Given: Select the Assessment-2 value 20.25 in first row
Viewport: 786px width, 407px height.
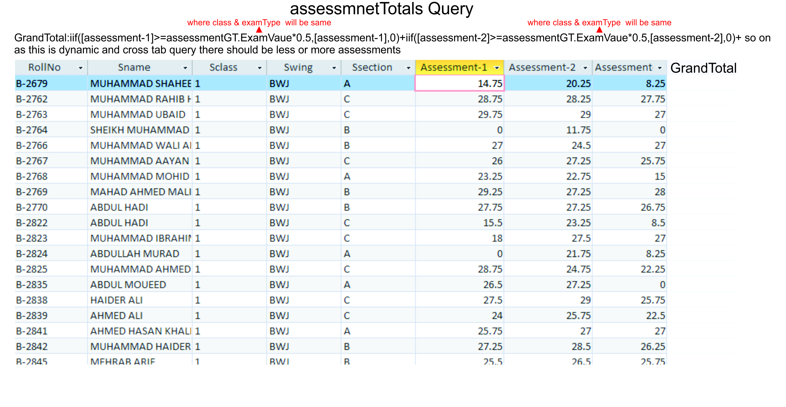Looking at the screenshot, I should 578,83.
